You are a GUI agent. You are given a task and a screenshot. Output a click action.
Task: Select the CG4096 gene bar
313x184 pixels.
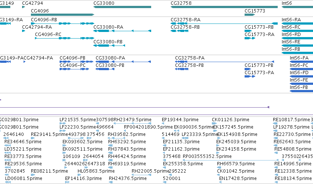63,15
